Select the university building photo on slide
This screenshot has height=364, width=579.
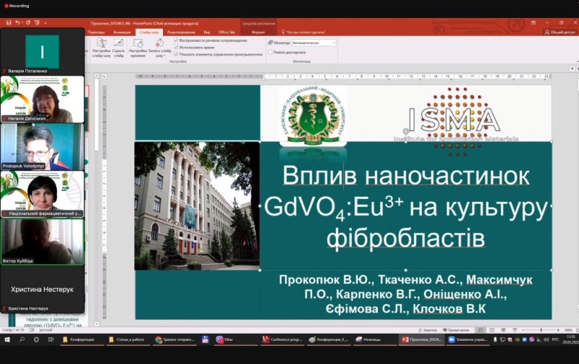(x=197, y=206)
